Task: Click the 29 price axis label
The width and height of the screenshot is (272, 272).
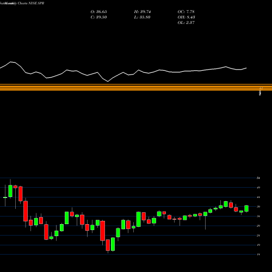Action: [x=258, y=226]
